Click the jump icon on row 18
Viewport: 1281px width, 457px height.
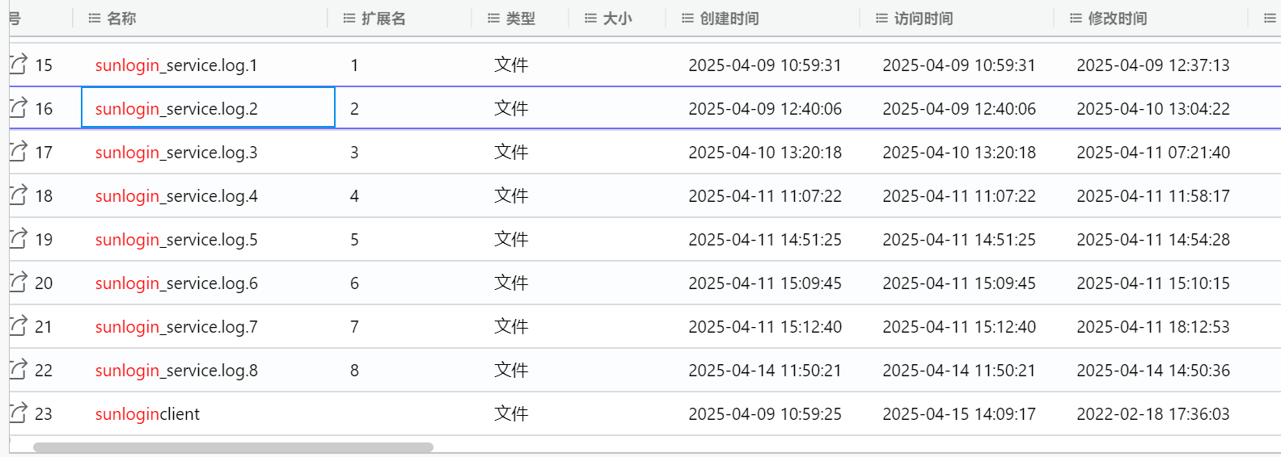point(18,195)
